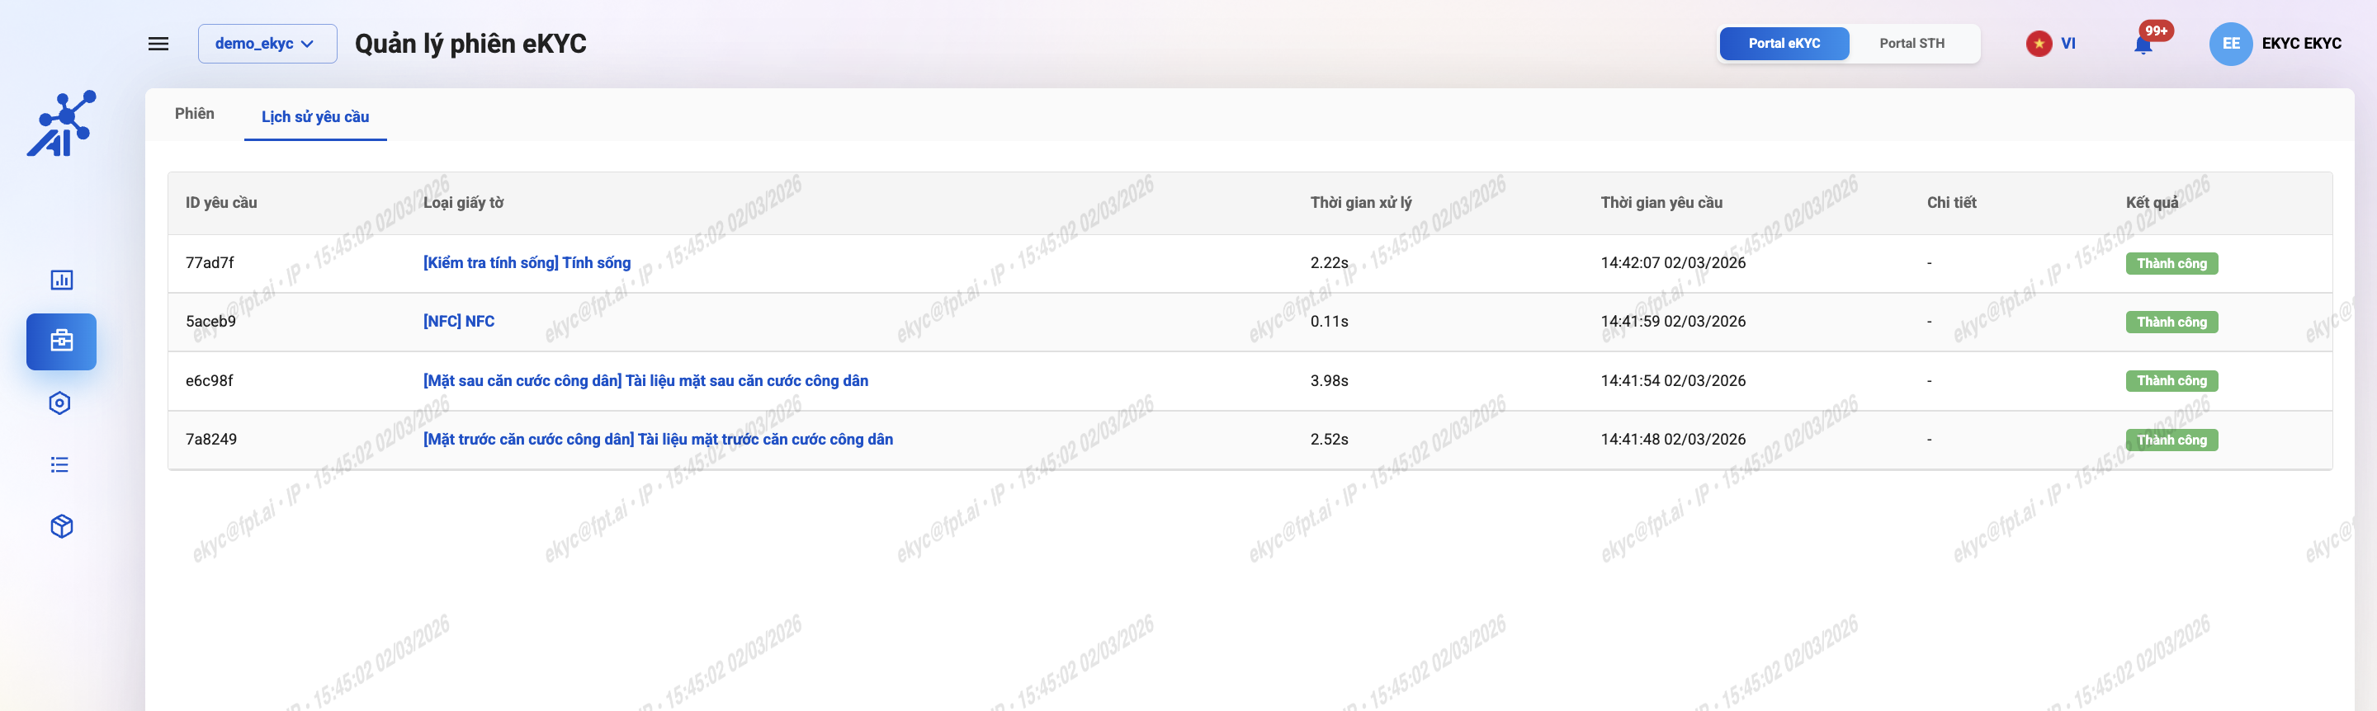Switch to Portal STH
The height and width of the screenshot is (711, 2377).
pos(1912,44)
